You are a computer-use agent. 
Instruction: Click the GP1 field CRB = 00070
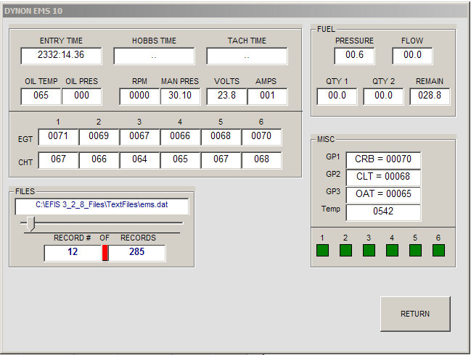pos(383,160)
